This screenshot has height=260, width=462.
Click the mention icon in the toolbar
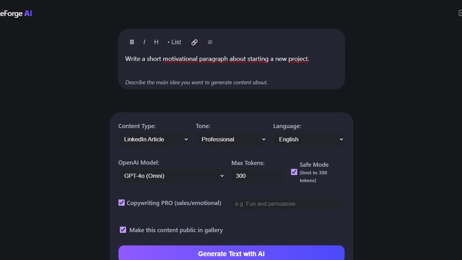click(210, 42)
